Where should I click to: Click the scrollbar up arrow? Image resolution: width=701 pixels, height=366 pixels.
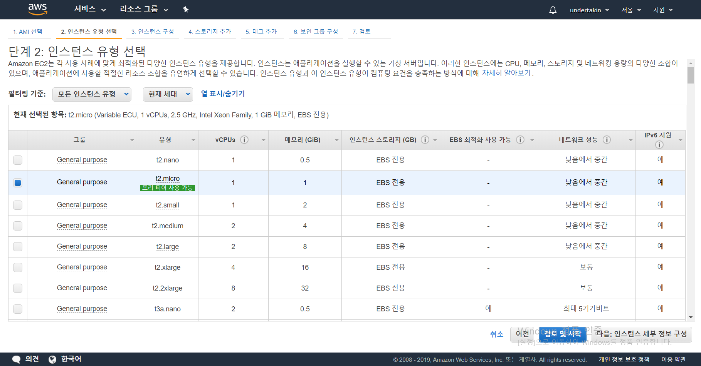691,63
